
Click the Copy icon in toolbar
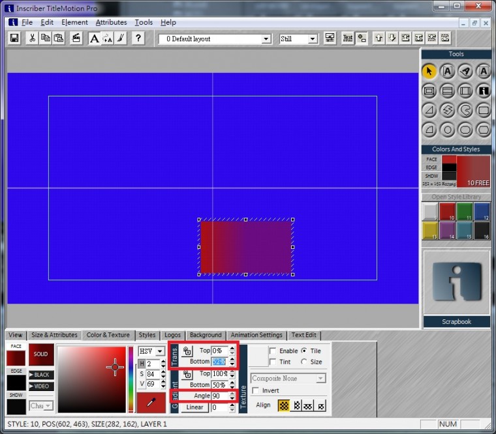[x=45, y=38]
